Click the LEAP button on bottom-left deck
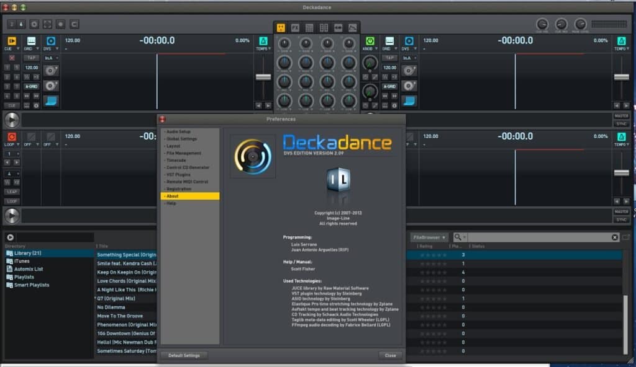The width and height of the screenshot is (636, 367). 12,192
